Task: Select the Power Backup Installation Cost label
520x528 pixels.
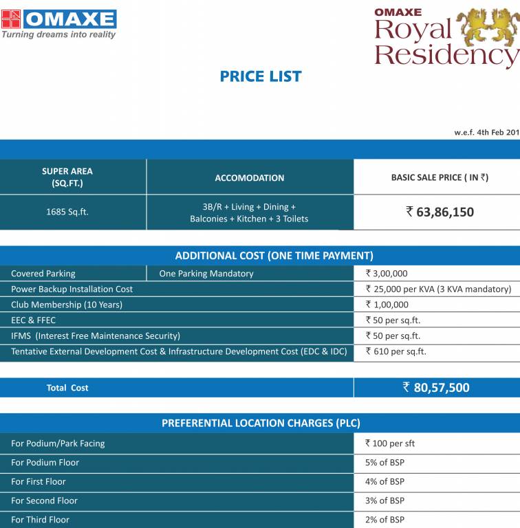Action: pos(72,289)
